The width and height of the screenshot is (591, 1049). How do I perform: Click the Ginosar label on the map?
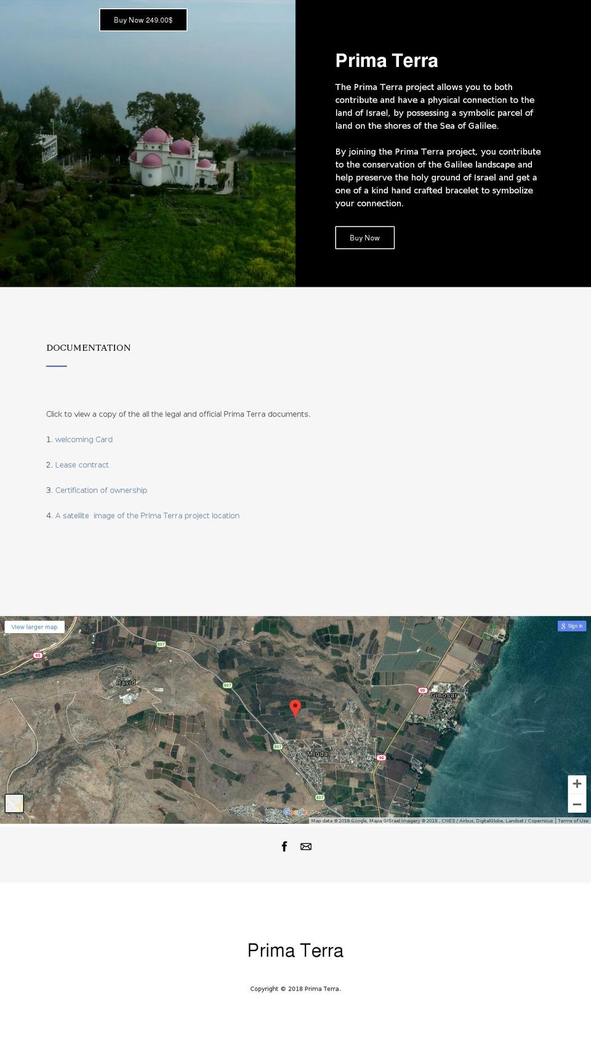tap(444, 695)
